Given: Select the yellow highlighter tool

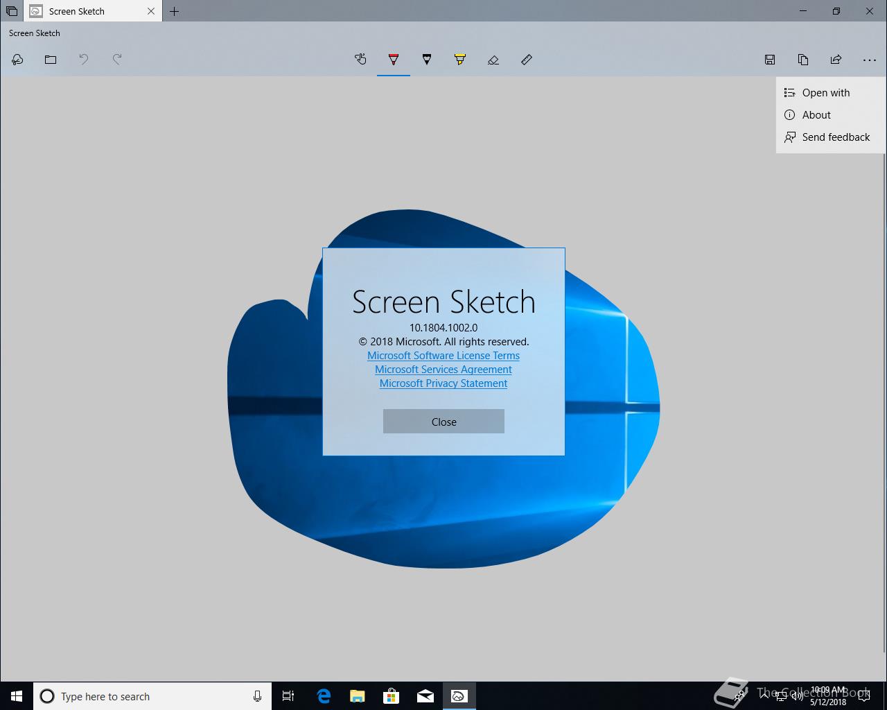Looking at the screenshot, I should [x=460, y=60].
